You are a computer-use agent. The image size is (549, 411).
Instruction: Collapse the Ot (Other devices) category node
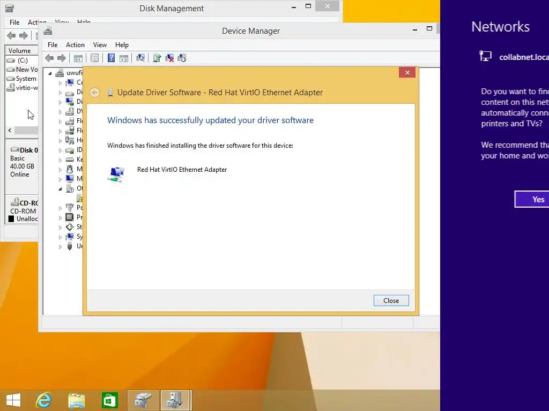[x=60, y=189]
